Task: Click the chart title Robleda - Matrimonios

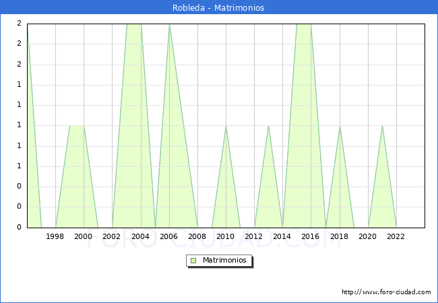Action: click(x=219, y=8)
